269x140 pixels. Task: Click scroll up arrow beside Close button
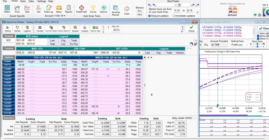[x=183, y=27]
